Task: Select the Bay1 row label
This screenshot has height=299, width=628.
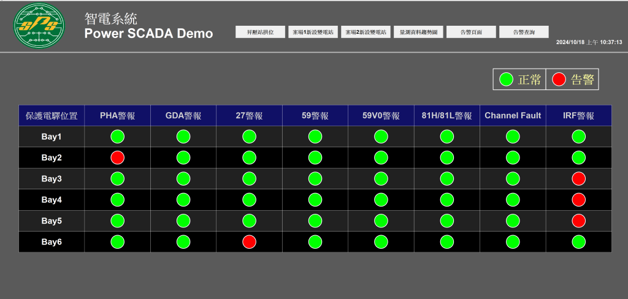Action: pos(52,137)
